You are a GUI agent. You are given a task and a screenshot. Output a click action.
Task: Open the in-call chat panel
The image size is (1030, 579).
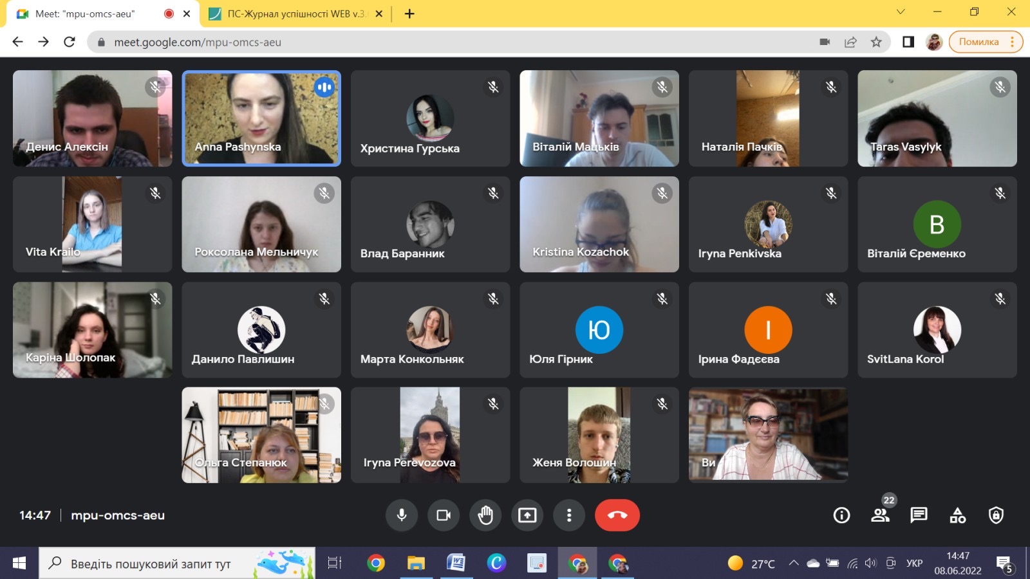click(919, 515)
